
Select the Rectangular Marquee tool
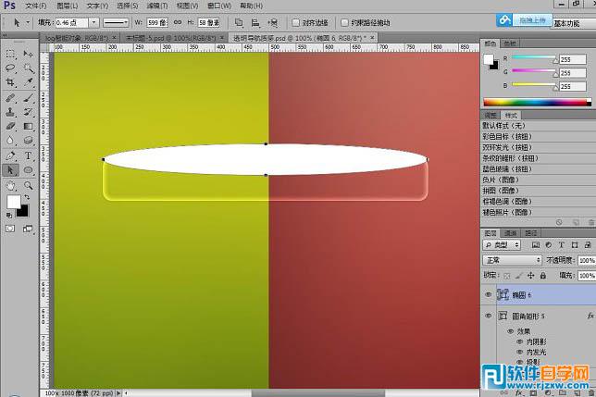pos(10,55)
